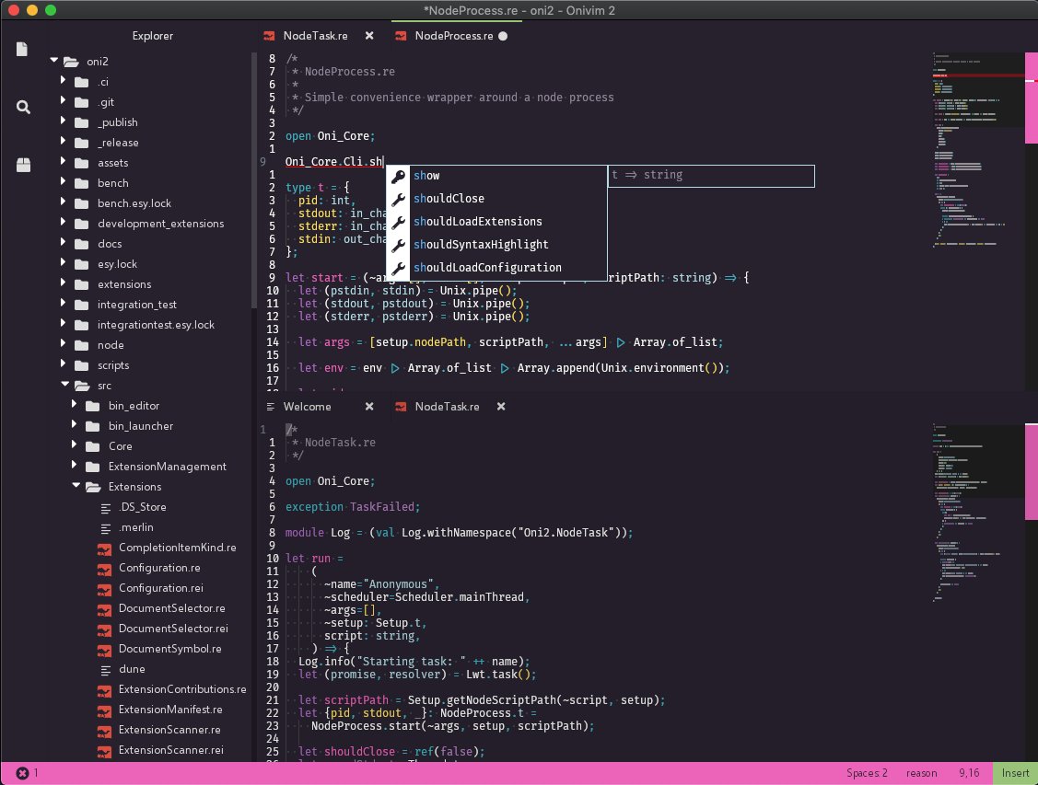Collapse the Extensions folder arrow

click(76, 485)
